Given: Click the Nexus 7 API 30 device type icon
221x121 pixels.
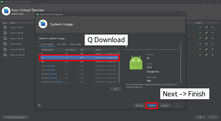Looking at the screenshot, I should tap(5, 38).
